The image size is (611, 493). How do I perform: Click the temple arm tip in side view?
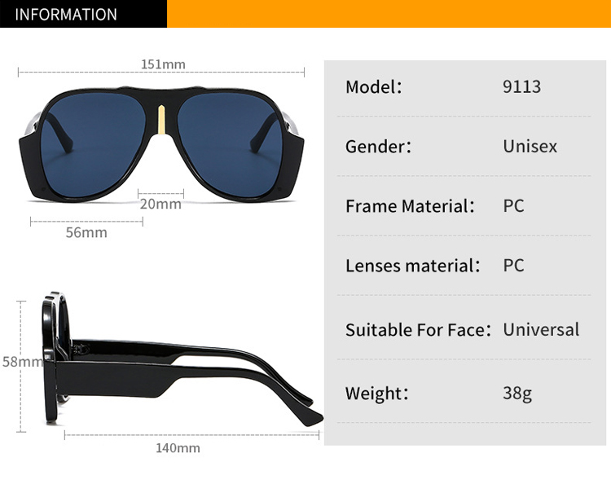[x=312, y=419]
